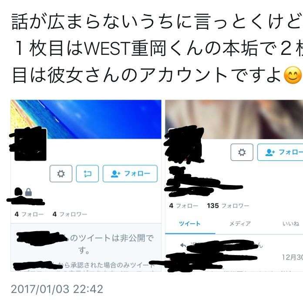This screenshot has width=303, height=303.
Task: Open the 4 フォロー count on the right profile
Action: point(184,205)
